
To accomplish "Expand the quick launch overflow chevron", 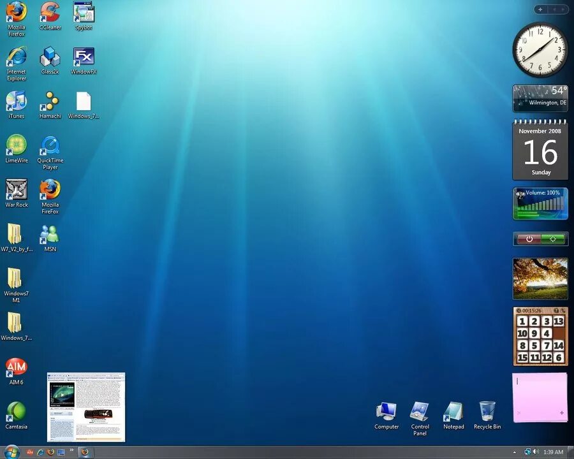I will pos(71,450).
